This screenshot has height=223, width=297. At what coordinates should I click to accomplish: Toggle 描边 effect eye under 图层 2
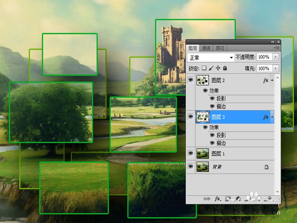pos(212,106)
